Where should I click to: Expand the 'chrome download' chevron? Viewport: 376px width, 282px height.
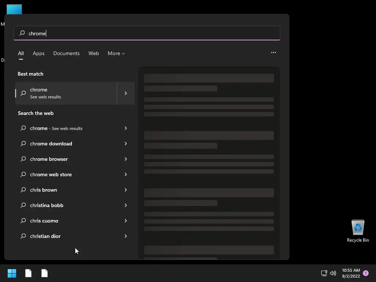(126, 144)
